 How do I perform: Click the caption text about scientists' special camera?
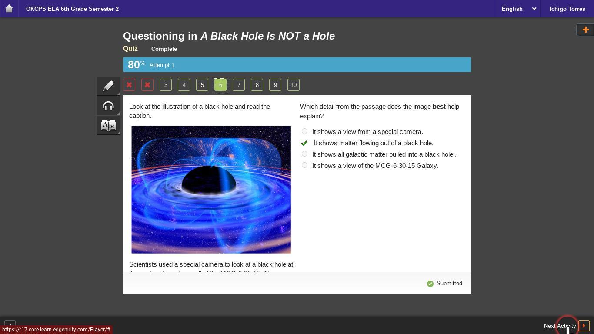click(211, 266)
